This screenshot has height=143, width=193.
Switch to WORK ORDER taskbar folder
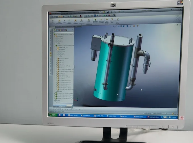111,116
